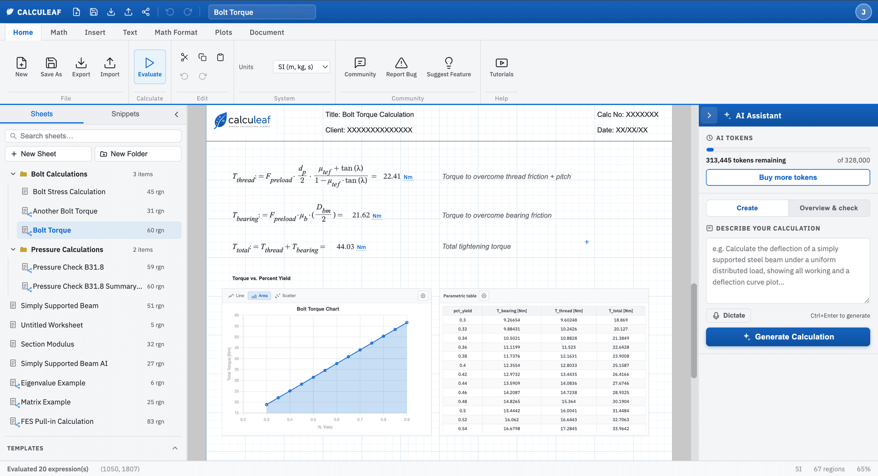Open the Units system dropdown

tap(301, 67)
